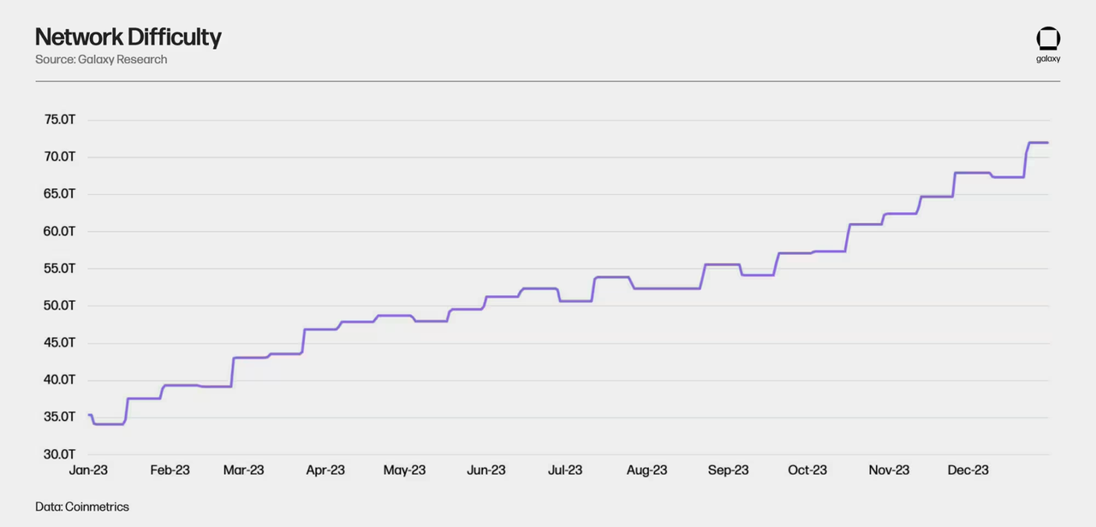The height and width of the screenshot is (527, 1096).
Task: Select the Feb-23 x-axis label
Action: tap(170, 471)
